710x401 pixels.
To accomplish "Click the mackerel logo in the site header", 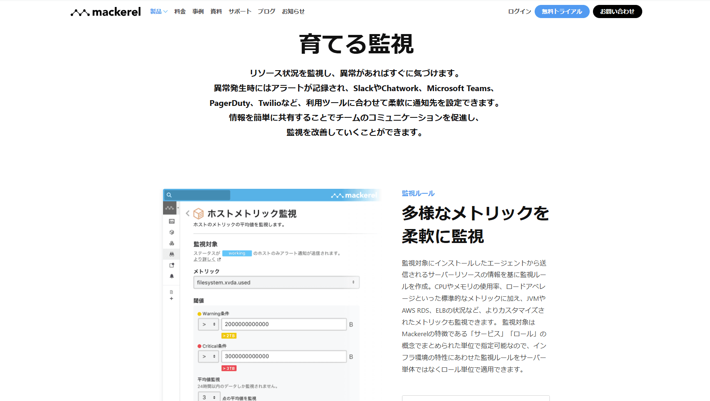I will click(106, 12).
